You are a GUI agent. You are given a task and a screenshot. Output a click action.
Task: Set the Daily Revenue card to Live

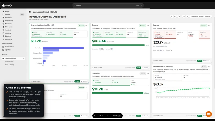pos(200,116)
